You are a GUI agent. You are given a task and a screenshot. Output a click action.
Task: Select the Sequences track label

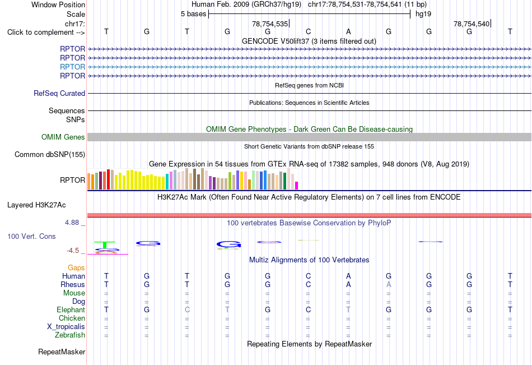(67, 111)
